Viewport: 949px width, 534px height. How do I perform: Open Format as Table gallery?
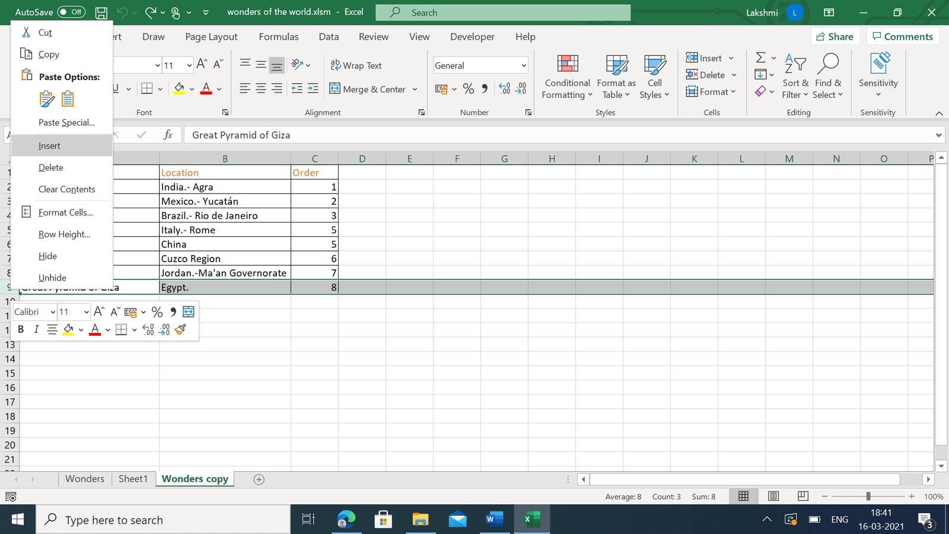point(616,77)
